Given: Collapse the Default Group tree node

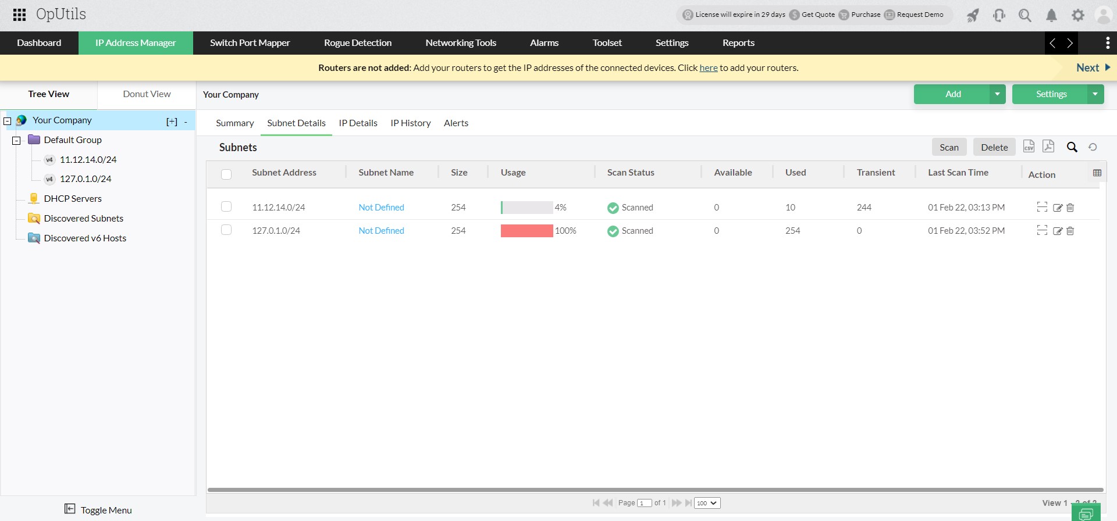Looking at the screenshot, I should [16, 140].
